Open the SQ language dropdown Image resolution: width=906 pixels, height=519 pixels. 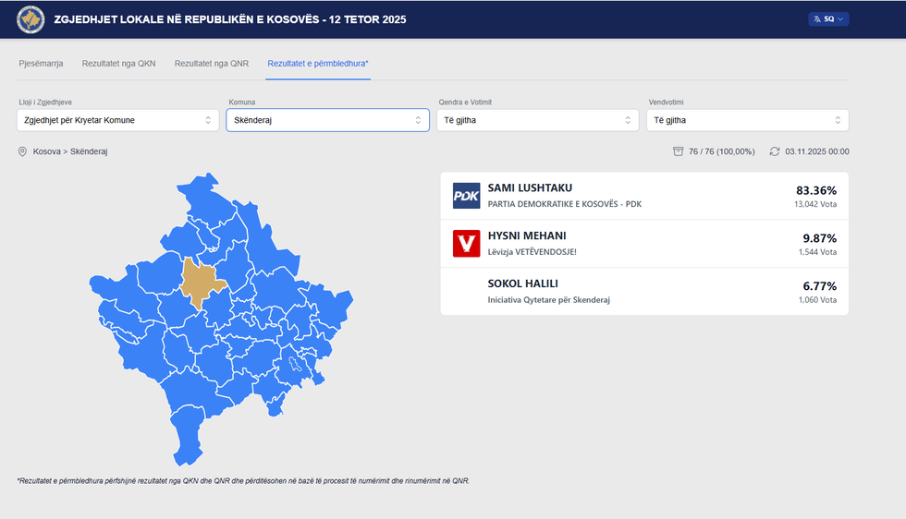[828, 19]
